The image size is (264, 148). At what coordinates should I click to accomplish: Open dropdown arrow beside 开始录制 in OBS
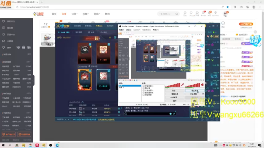pos(203,94)
